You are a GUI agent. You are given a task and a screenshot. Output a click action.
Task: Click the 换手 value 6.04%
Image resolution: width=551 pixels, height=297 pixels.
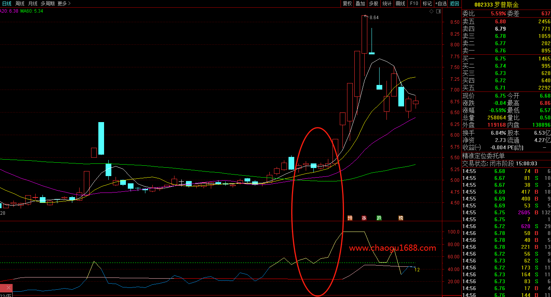(498, 133)
